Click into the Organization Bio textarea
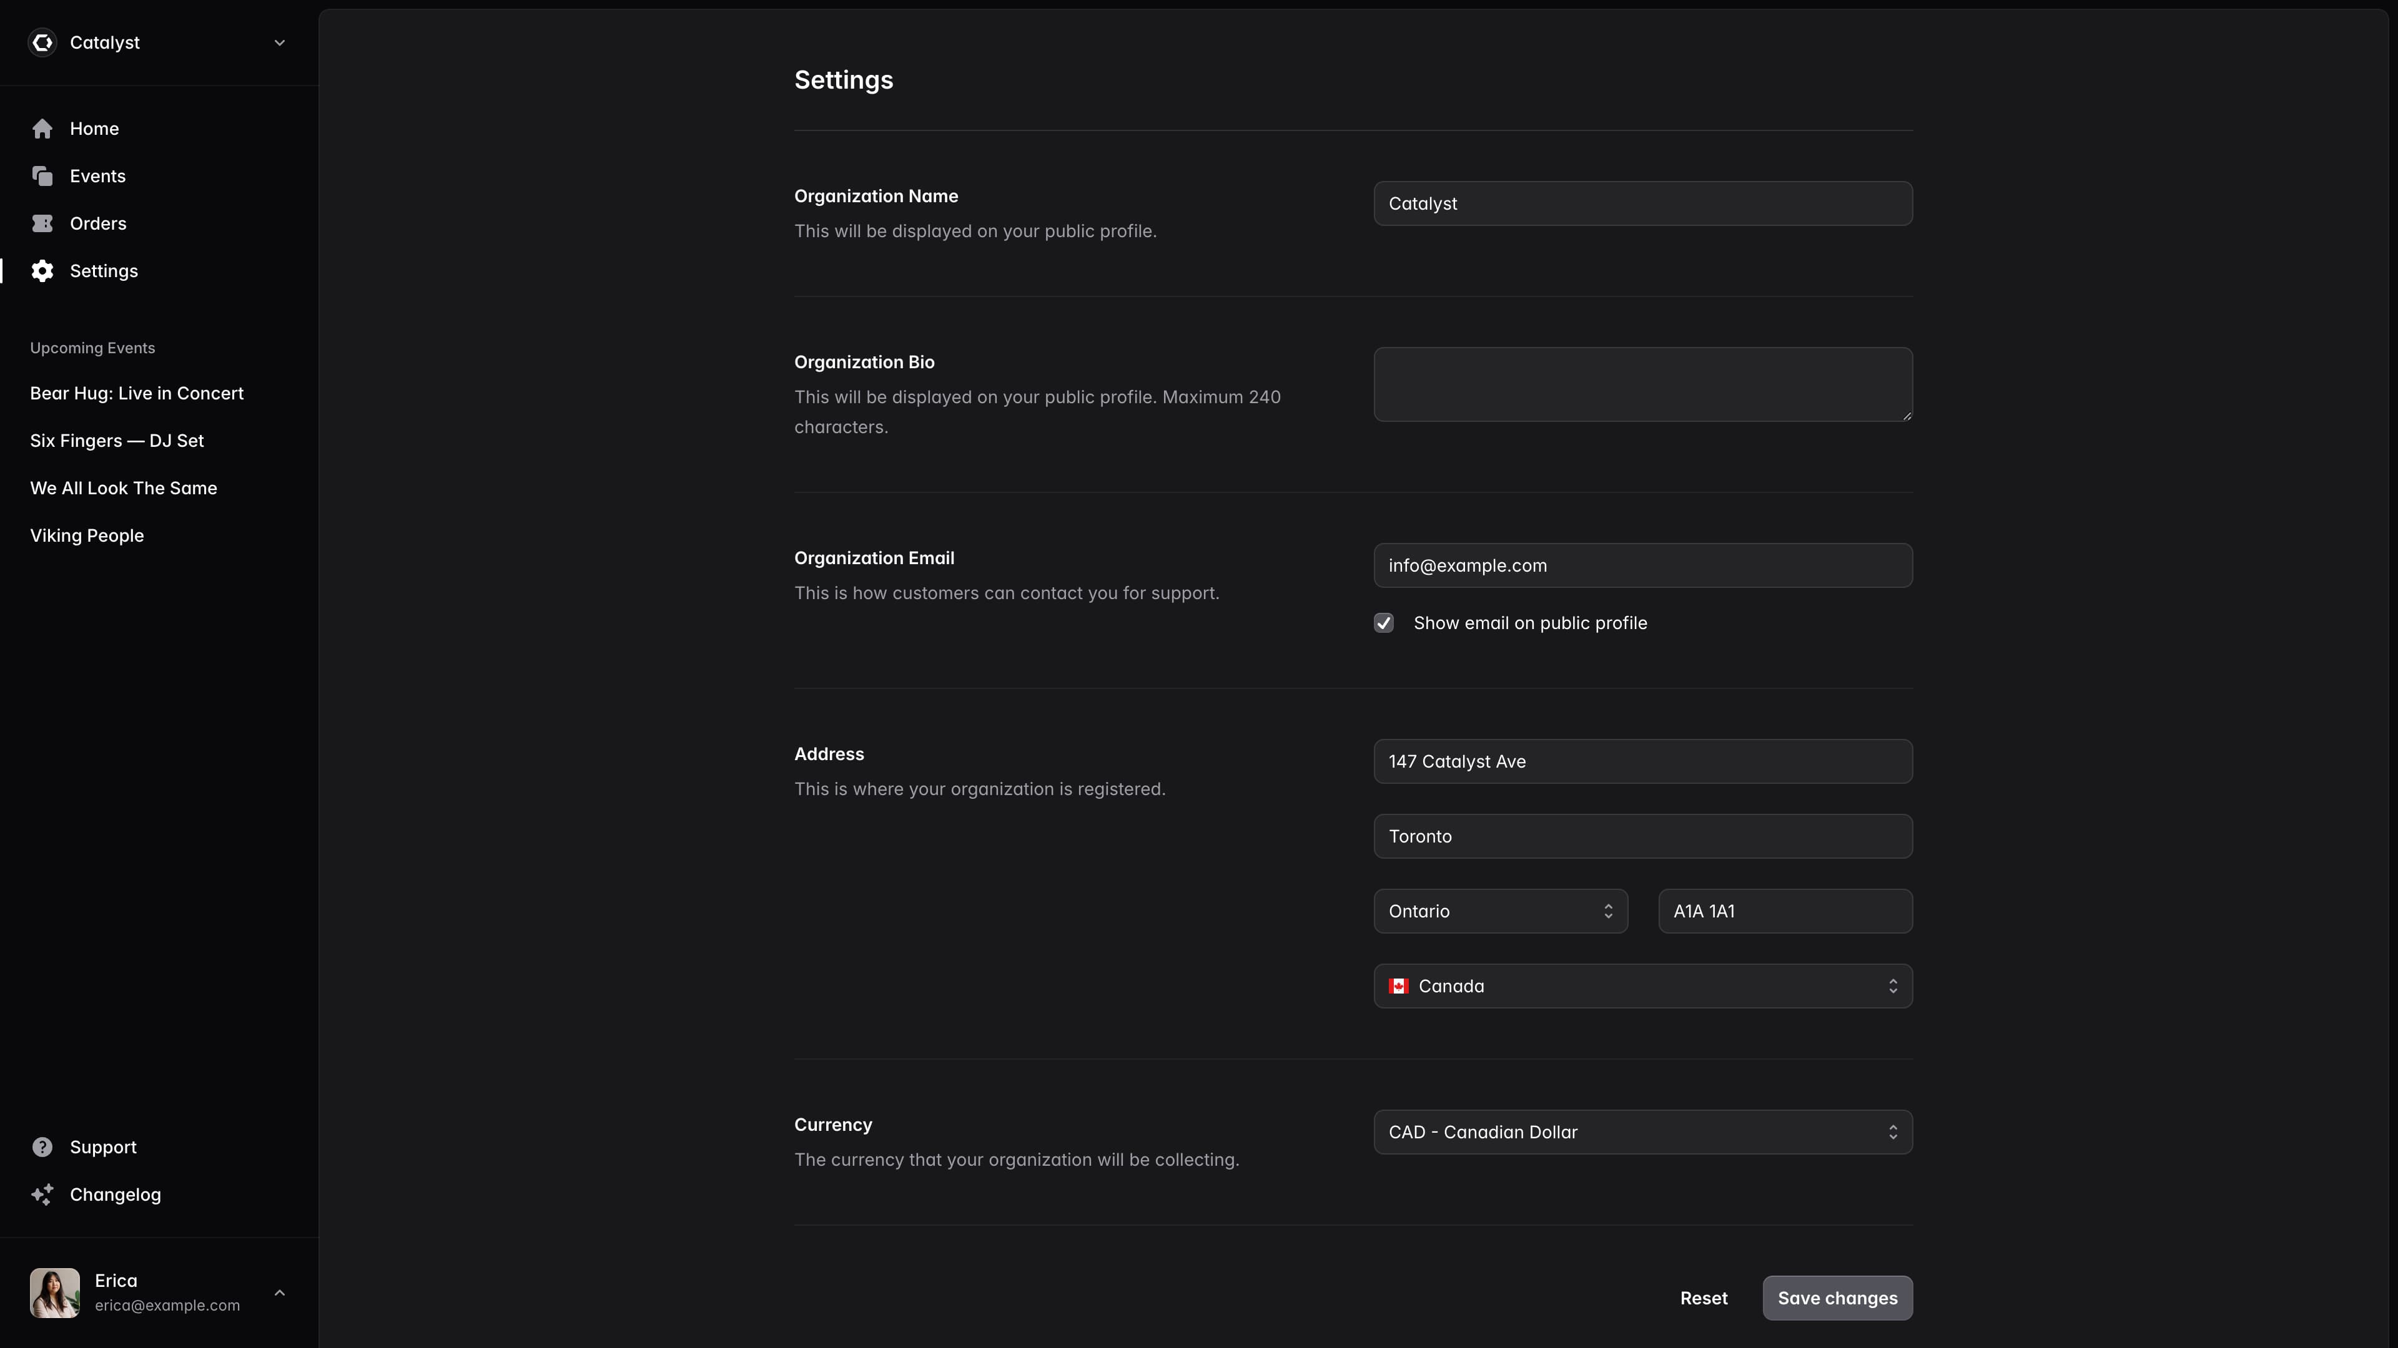Image resolution: width=2398 pixels, height=1348 pixels. [1643, 384]
